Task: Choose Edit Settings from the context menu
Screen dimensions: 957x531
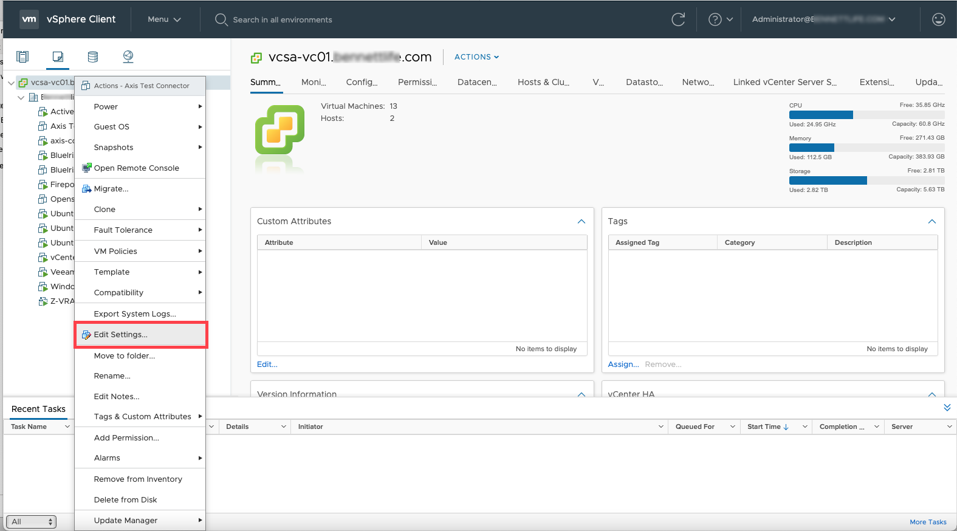Action: [140, 335]
